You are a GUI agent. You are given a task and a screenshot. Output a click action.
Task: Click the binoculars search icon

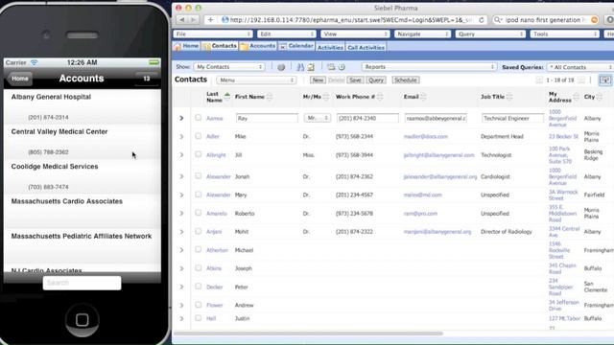pyautogui.click(x=300, y=67)
